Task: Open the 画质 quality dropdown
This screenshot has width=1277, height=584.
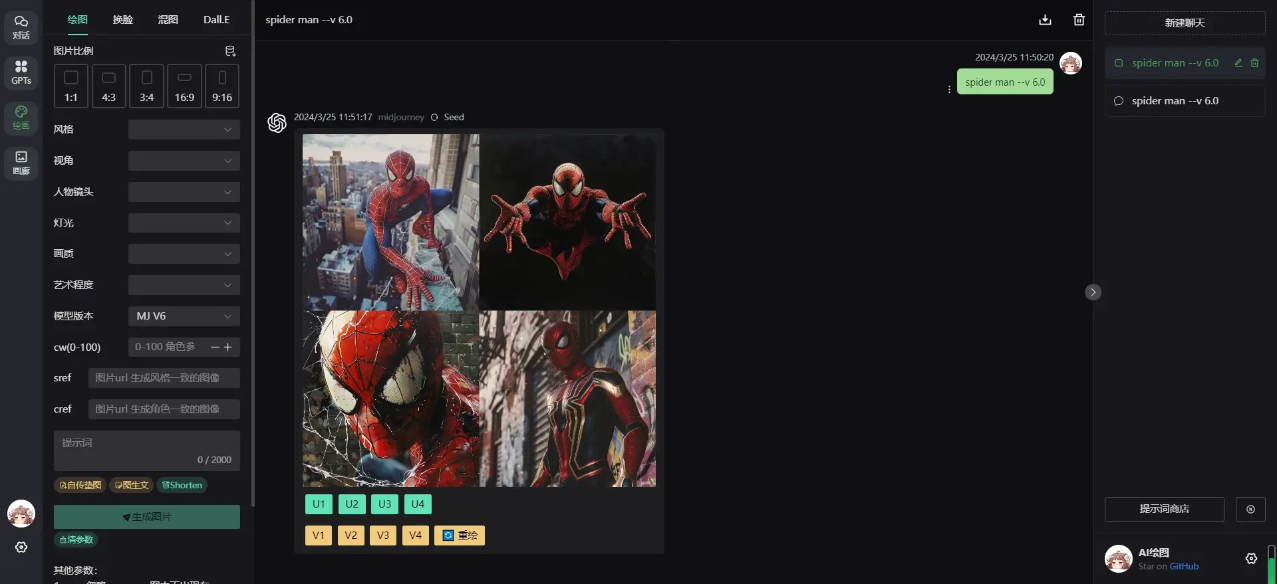Action: pos(184,254)
